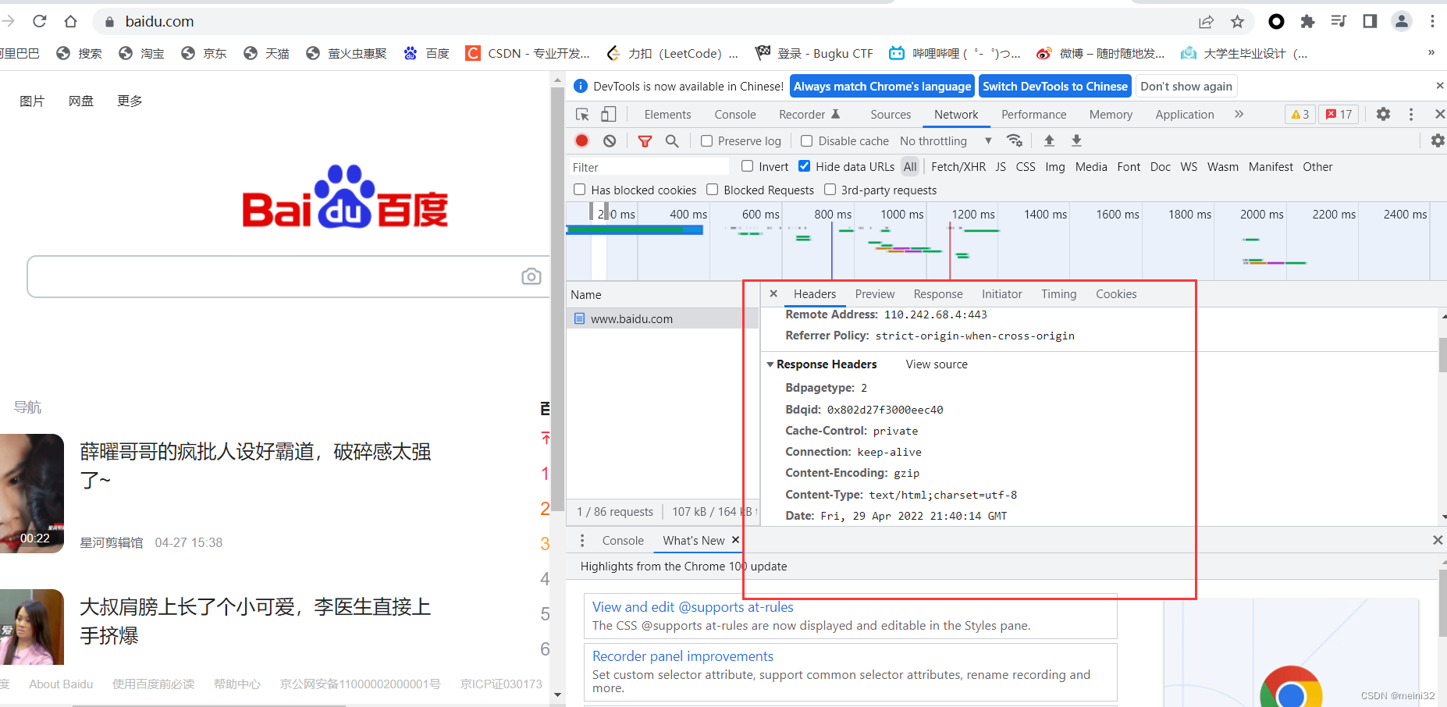Toggle the network filter funnel icon
Image resolution: width=1447 pixels, height=707 pixels.
click(645, 141)
